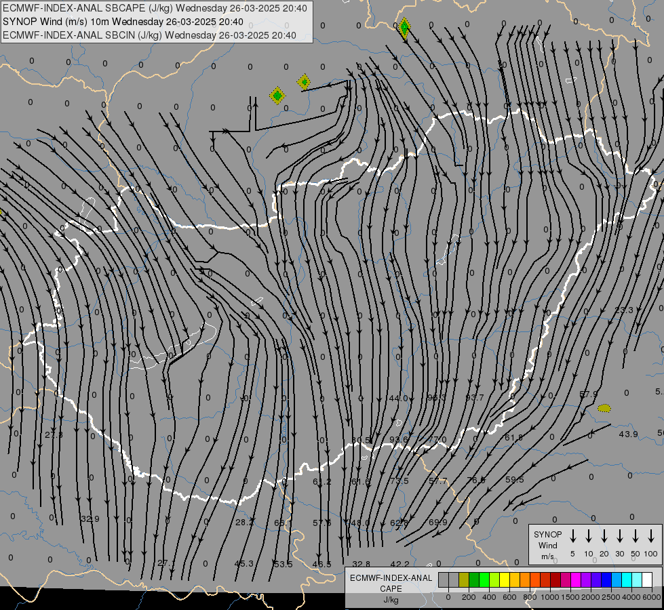Click the green diamond marker on the top border

coord(404,28)
